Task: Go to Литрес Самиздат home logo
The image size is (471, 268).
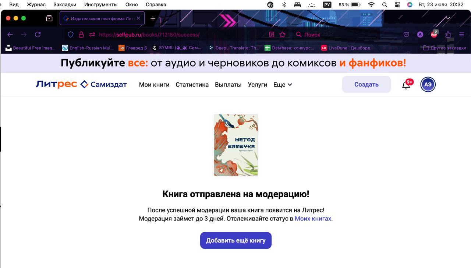Action: [x=81, y=84]
